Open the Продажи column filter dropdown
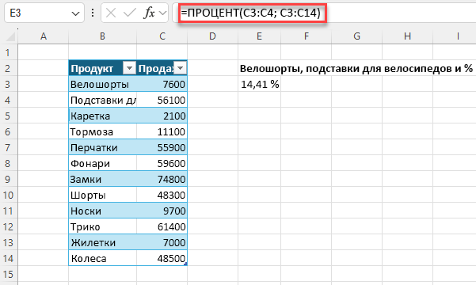Viewport: 476px width, 285px height. pyautogui.click(x=180, y=68)
